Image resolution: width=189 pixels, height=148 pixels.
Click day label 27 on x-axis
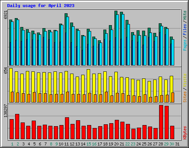155,144
